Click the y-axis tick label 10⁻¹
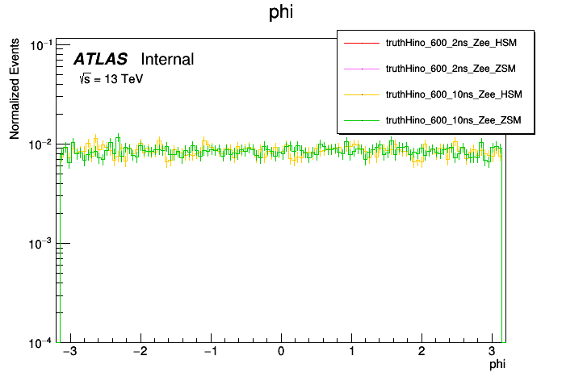562x381 pixels. (41, 45)
